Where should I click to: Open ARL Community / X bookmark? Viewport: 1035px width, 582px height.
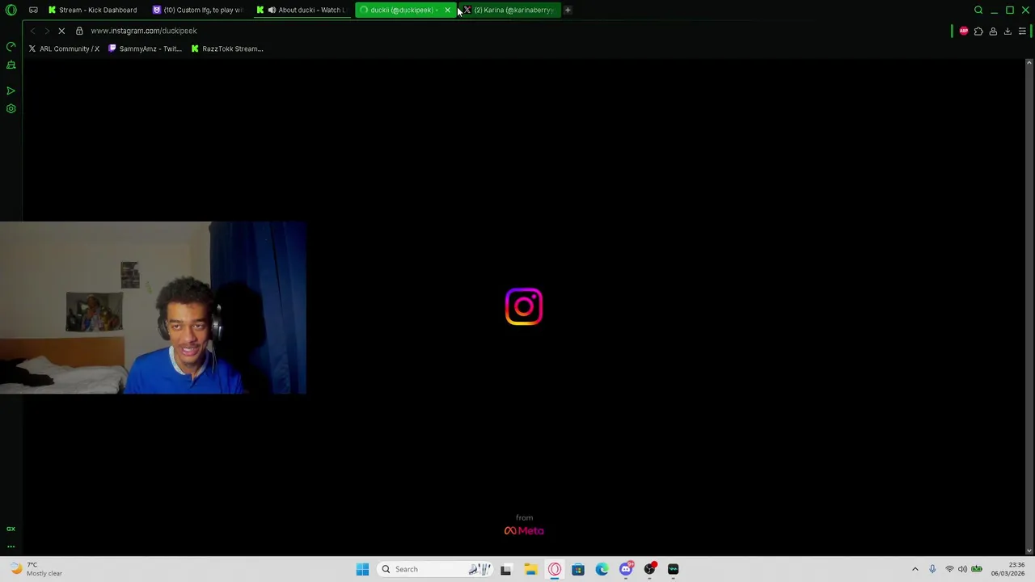coord(64,48)
